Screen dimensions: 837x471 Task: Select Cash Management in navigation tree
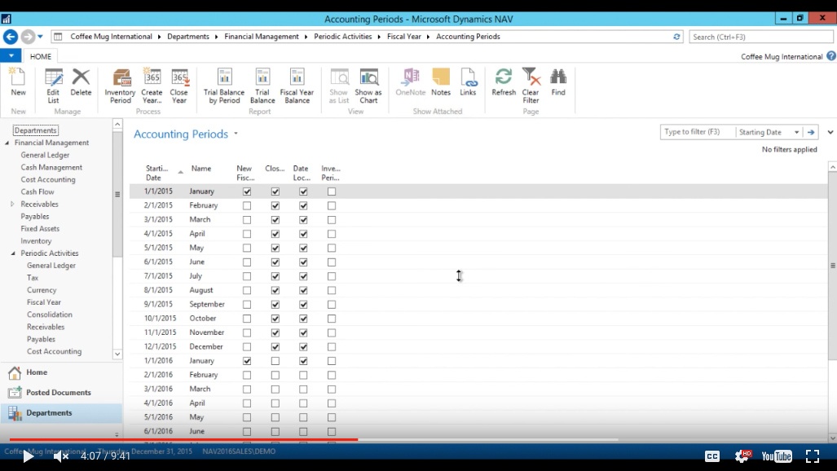click(x=51, y=167)
